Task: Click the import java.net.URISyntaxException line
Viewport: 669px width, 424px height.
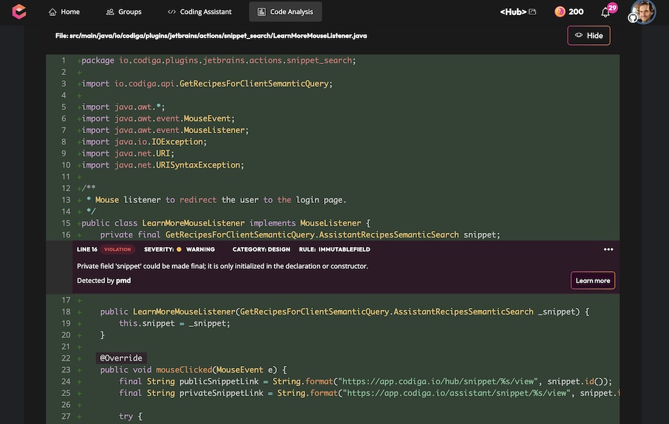Action: 163,165
